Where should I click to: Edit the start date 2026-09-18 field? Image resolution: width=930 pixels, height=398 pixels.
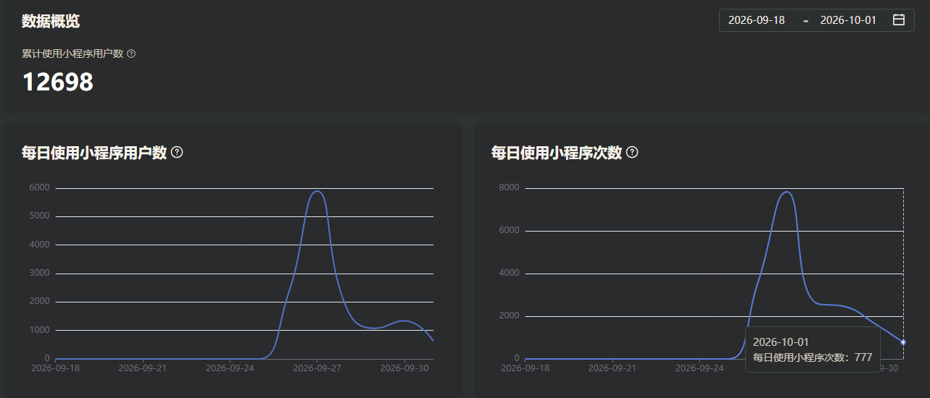tap(757, 20)
